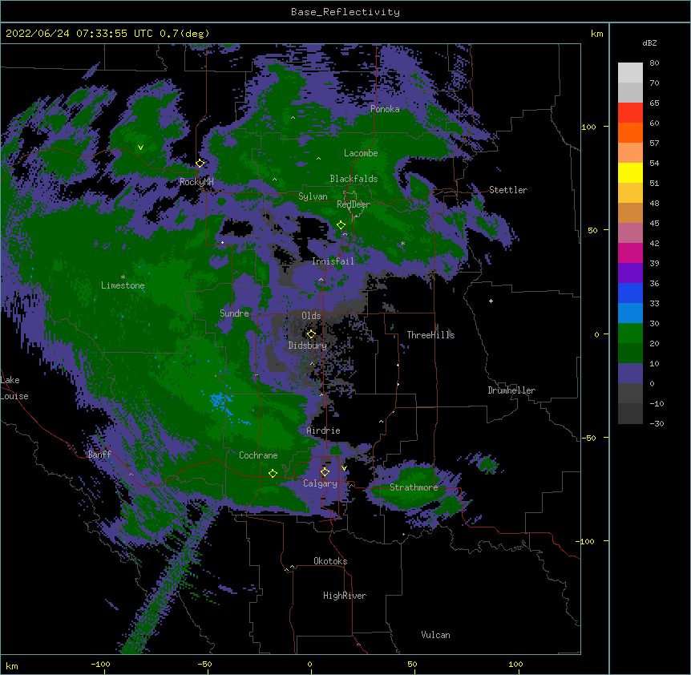
Task: Click the Innisfail city label
Action: point(333,261)
